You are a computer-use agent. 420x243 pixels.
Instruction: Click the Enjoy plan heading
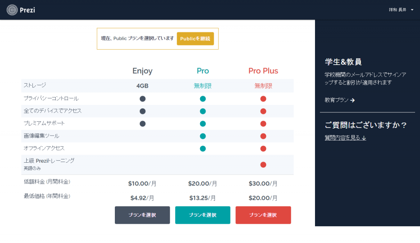click(142, 71)
